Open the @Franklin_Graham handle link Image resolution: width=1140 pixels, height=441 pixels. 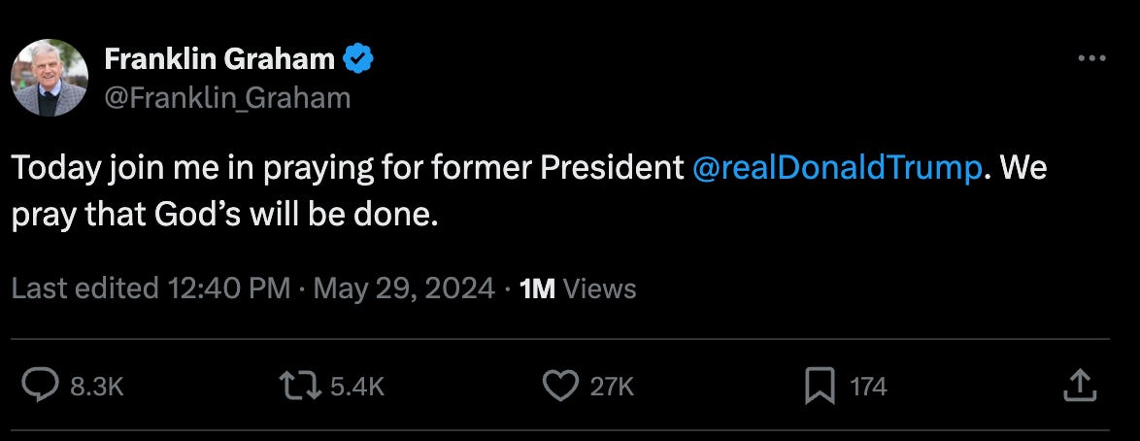tap(227, 98)
